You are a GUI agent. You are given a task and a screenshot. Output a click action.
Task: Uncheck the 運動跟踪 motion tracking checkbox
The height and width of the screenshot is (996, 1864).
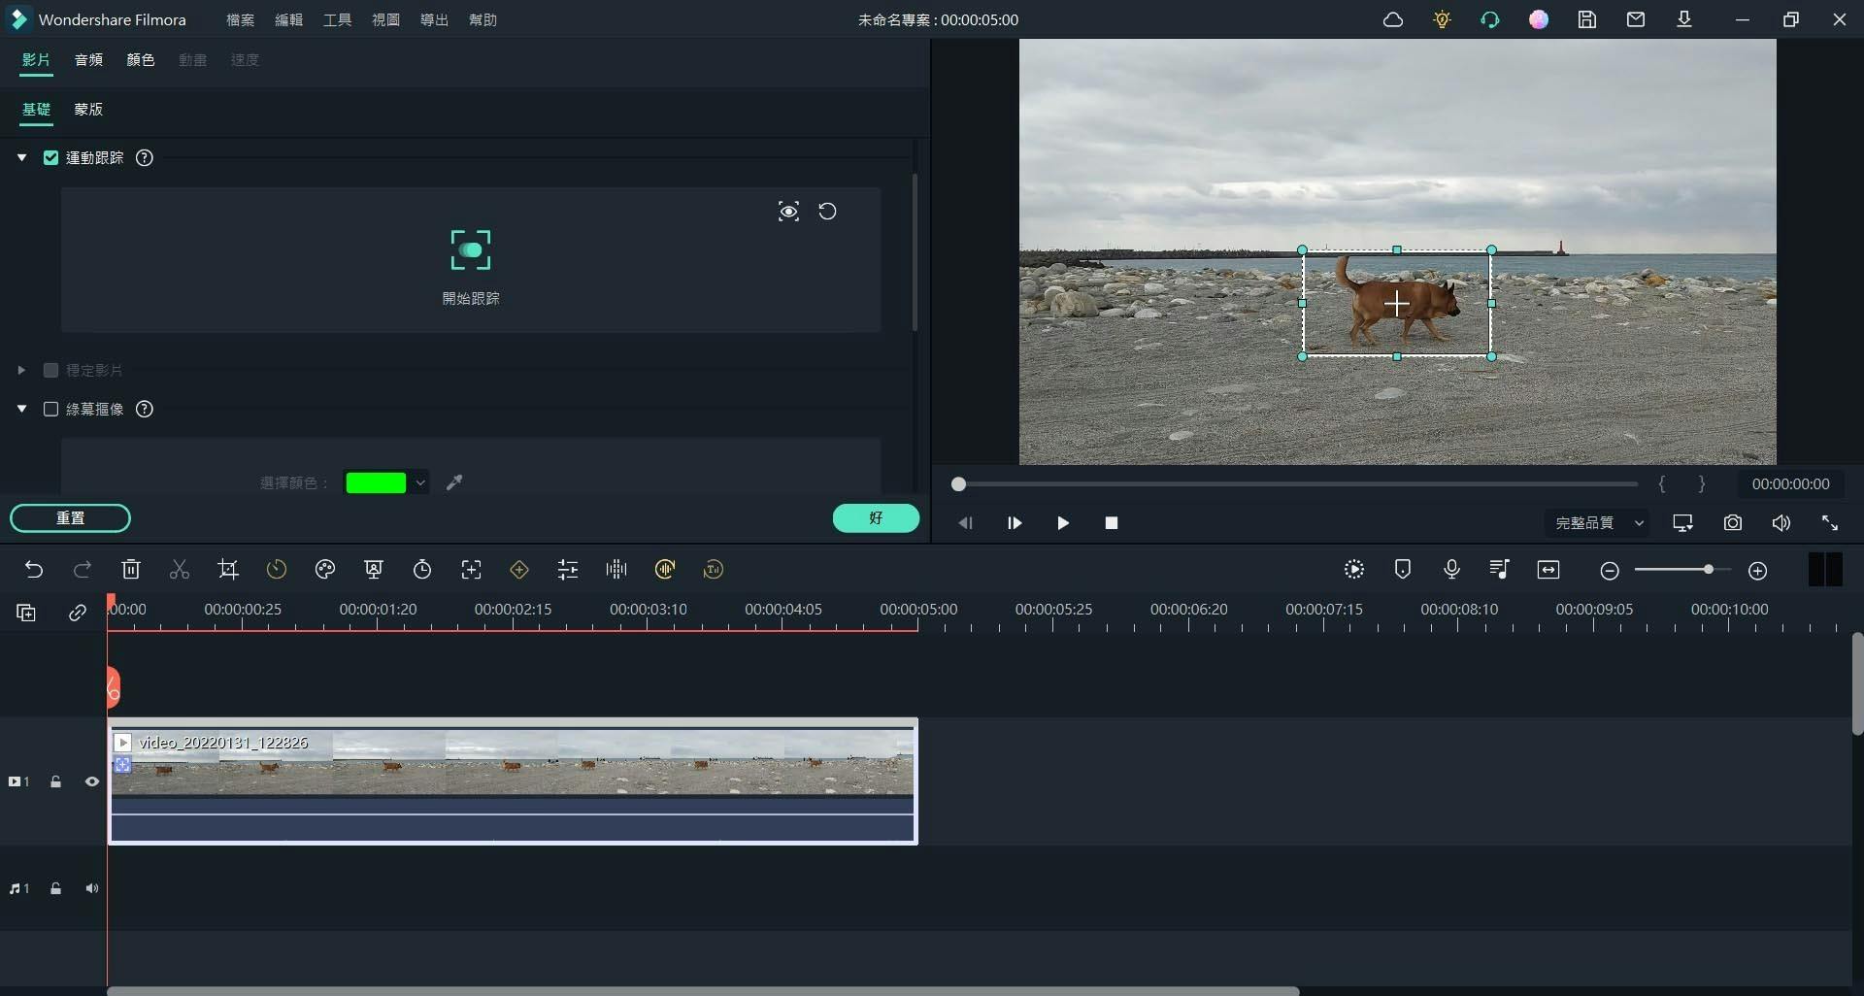(51, 157)
